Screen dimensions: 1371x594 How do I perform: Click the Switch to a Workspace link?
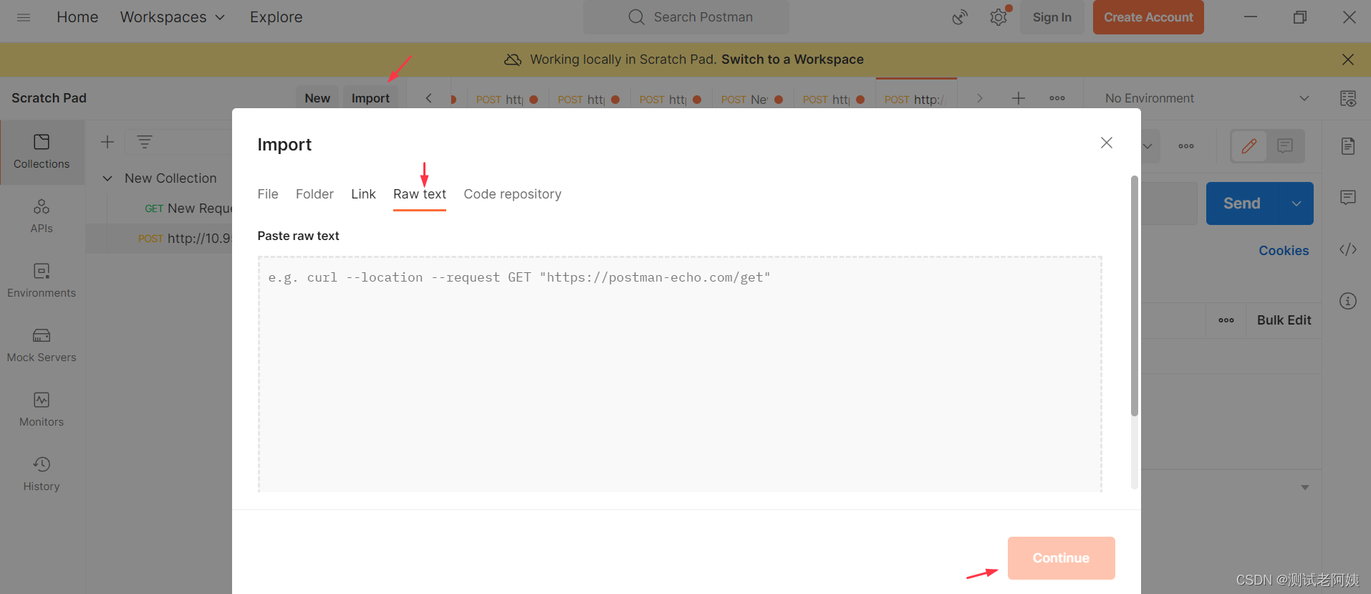[x=792, y=59]
